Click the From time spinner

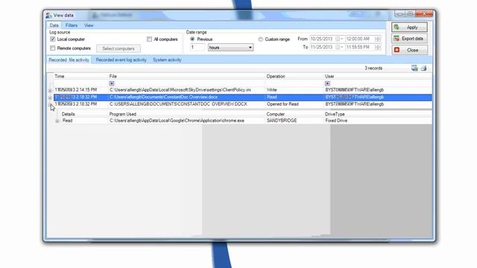click(x=378, y=39)
